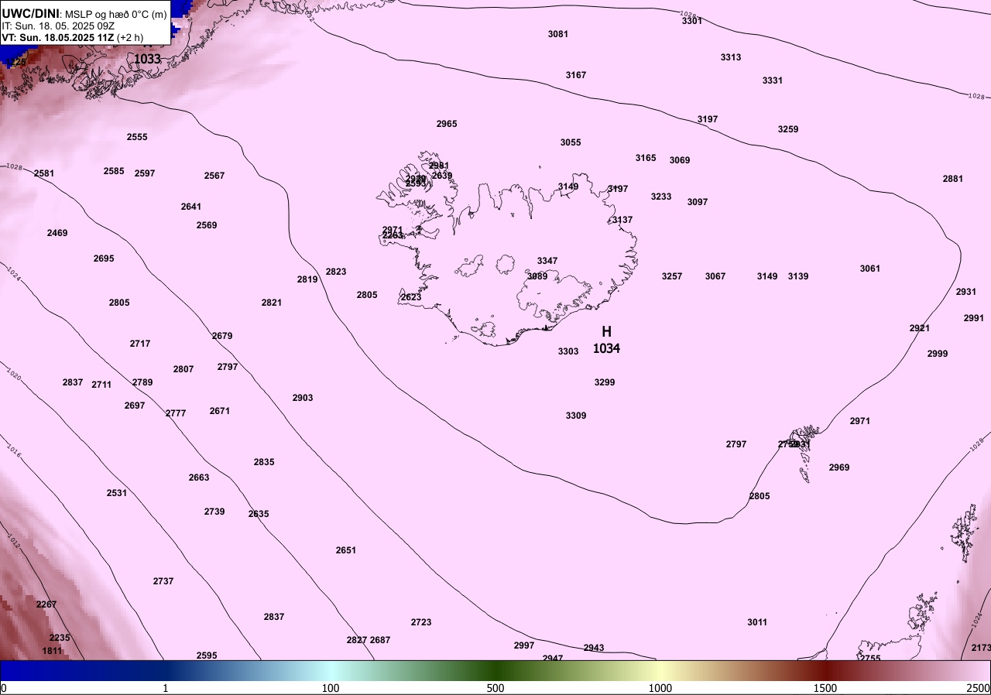Click the 2997 height value

524,645
